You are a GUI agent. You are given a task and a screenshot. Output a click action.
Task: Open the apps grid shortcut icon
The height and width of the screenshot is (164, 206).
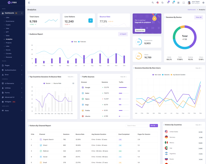click(x=178, y=3)
